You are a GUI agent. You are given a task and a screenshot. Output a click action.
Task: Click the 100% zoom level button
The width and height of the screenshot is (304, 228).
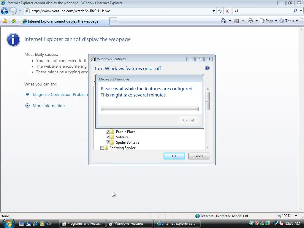pyautogui.click(x=284, y=216)
